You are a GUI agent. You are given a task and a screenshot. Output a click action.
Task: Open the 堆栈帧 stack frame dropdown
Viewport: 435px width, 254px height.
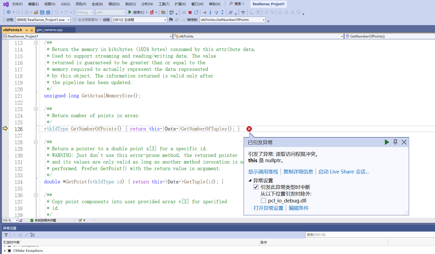[x=263, y=20]
